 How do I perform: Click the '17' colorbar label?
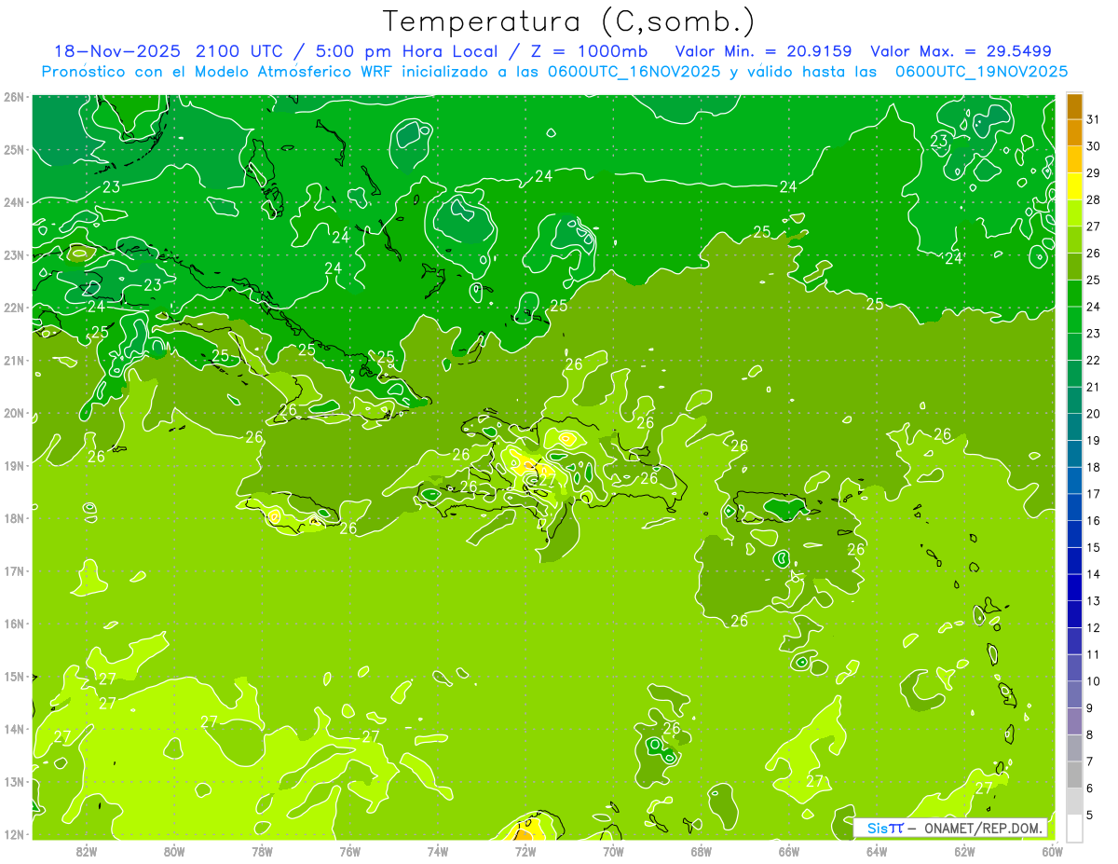[1094, 494]
